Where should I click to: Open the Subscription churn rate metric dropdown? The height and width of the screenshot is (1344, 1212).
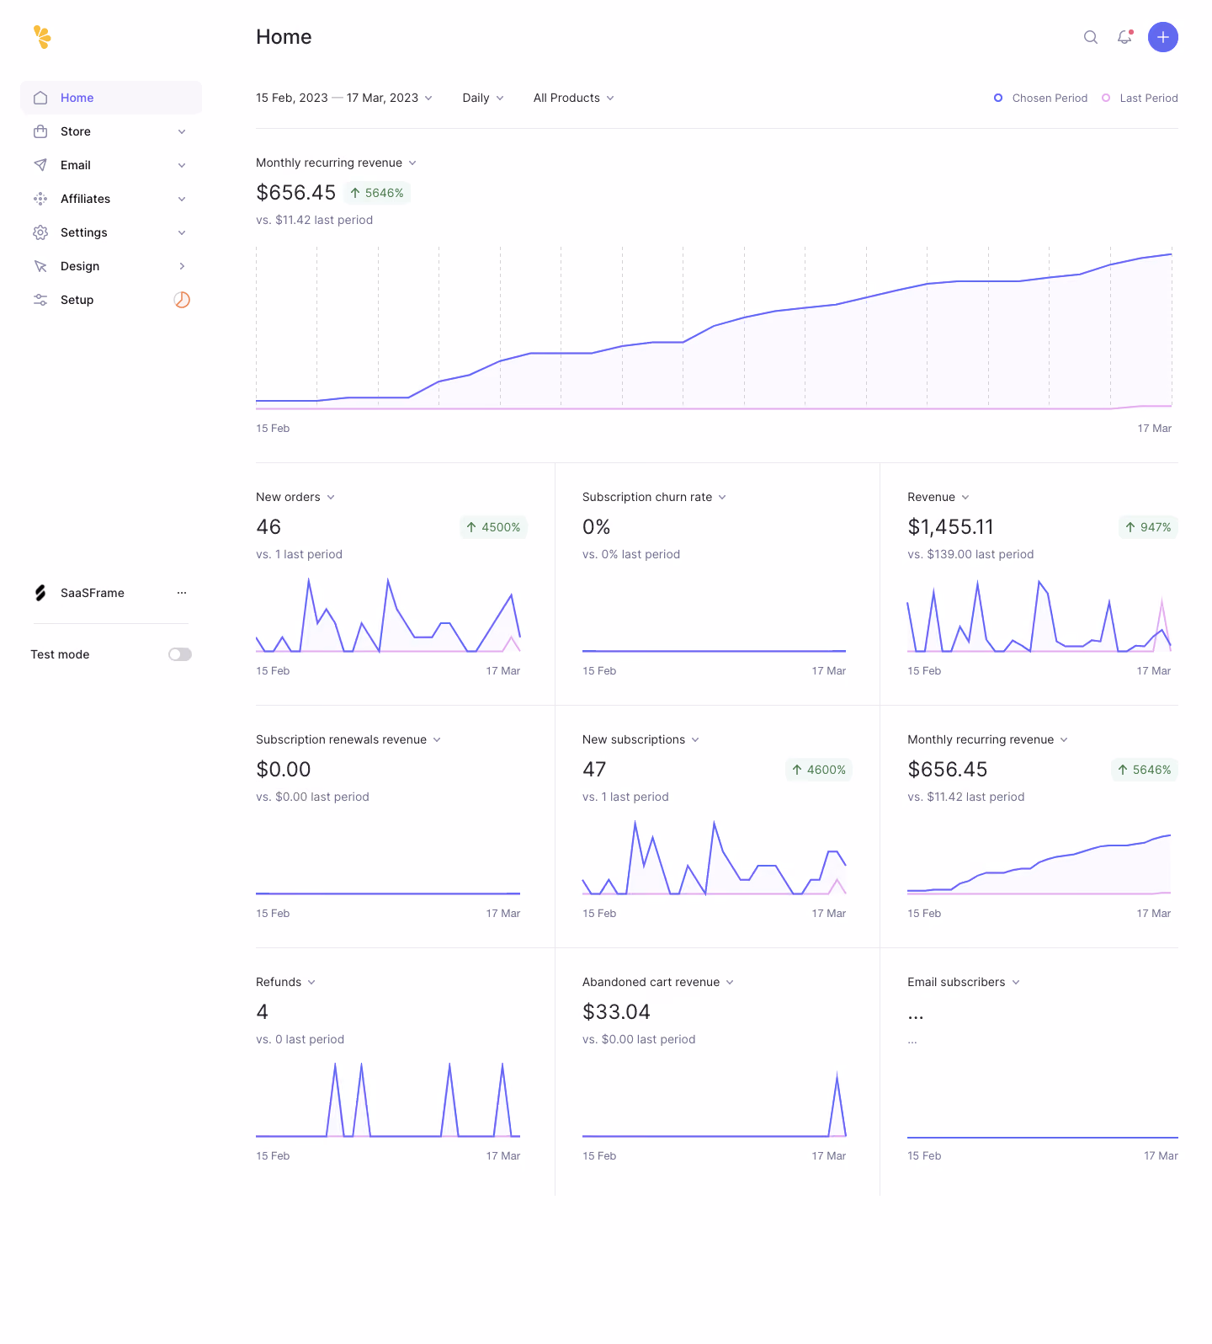click(655, 497)
